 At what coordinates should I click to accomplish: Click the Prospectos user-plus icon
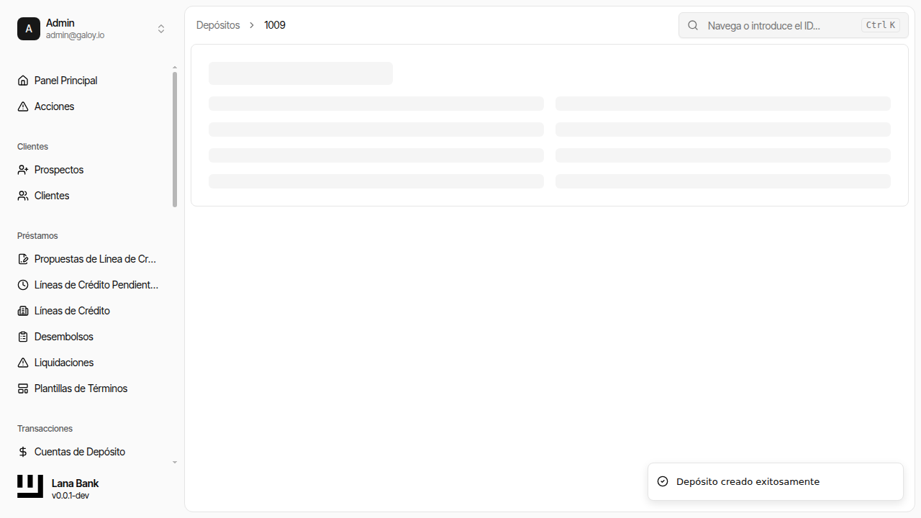(23, 170)
